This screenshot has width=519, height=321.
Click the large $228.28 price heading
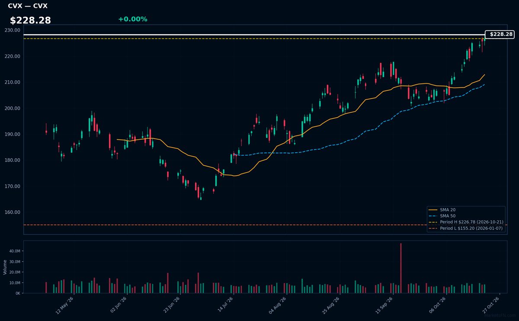pyautogui.click(x=30, y=20)
